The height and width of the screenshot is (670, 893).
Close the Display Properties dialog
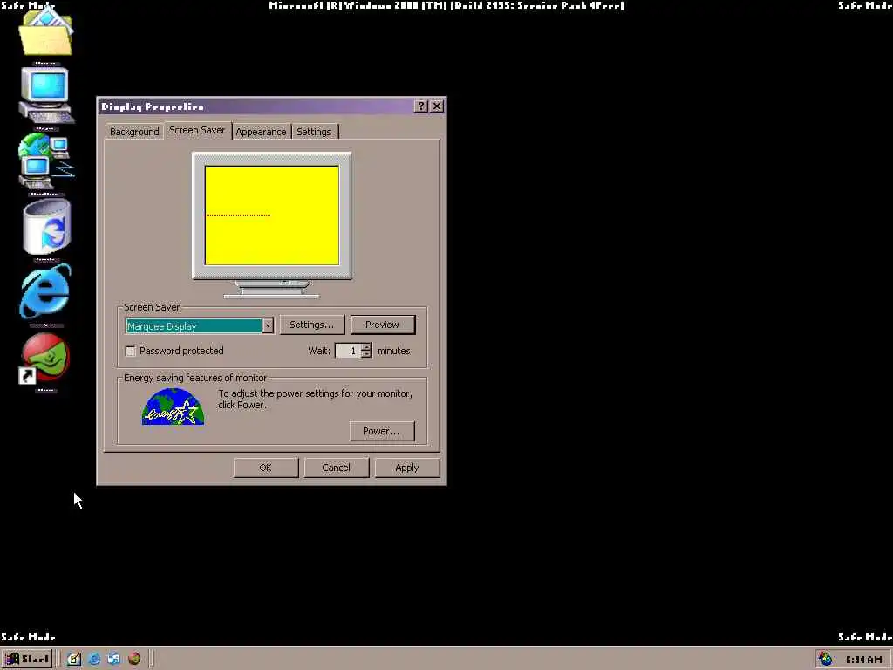point(437,106)
